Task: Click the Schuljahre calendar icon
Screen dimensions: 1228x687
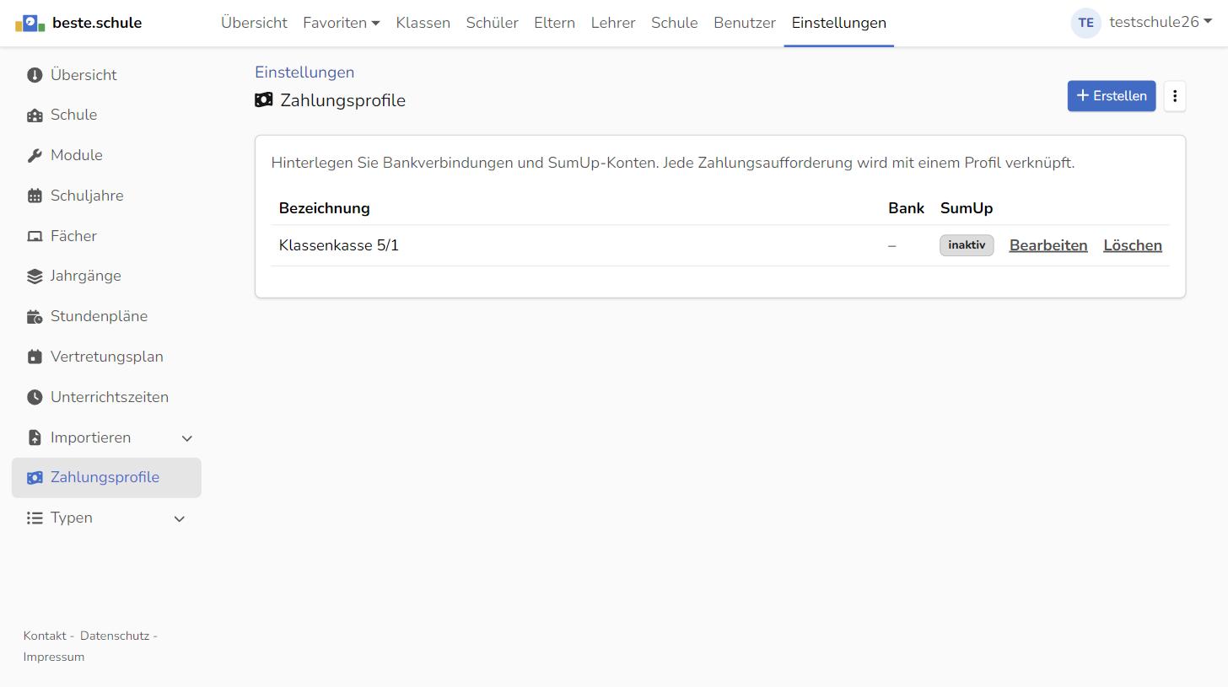Action: coord(35,196)
